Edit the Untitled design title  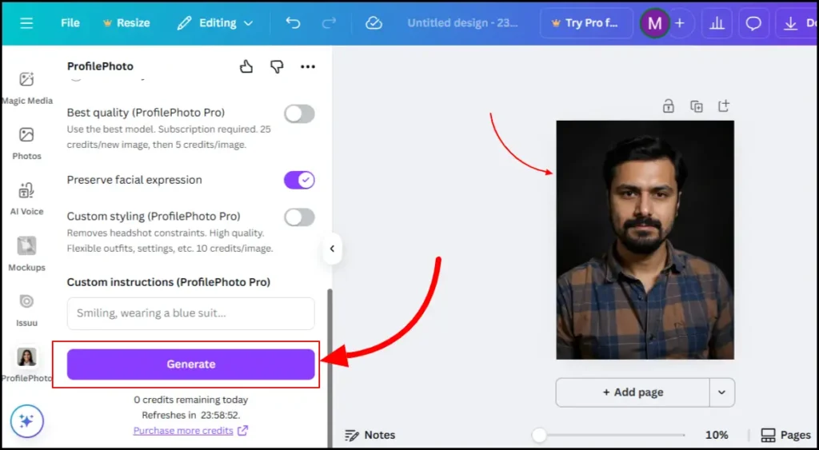(x=463, y=23)
